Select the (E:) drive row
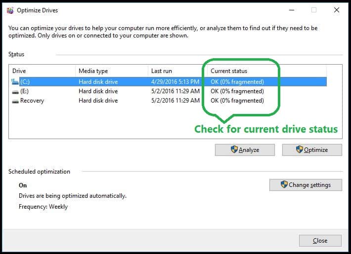351x254 pixels. click(99, 91)
